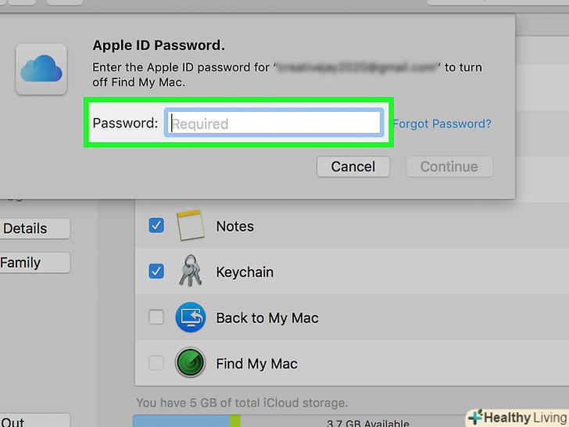Click the Back to My Mac screen icon
The width and height of the screenshot is (569, 427).
pos(191,318)
